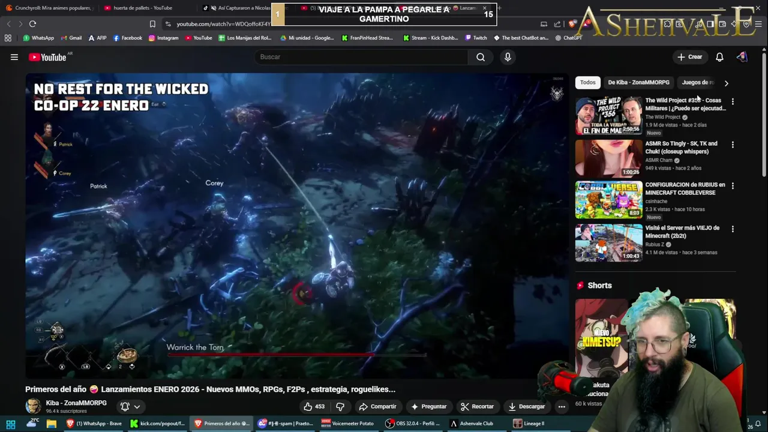The width and height of the screenshot is (768, 432).
Task: Open ChatGPT bookmark
Action: [568, 38]
